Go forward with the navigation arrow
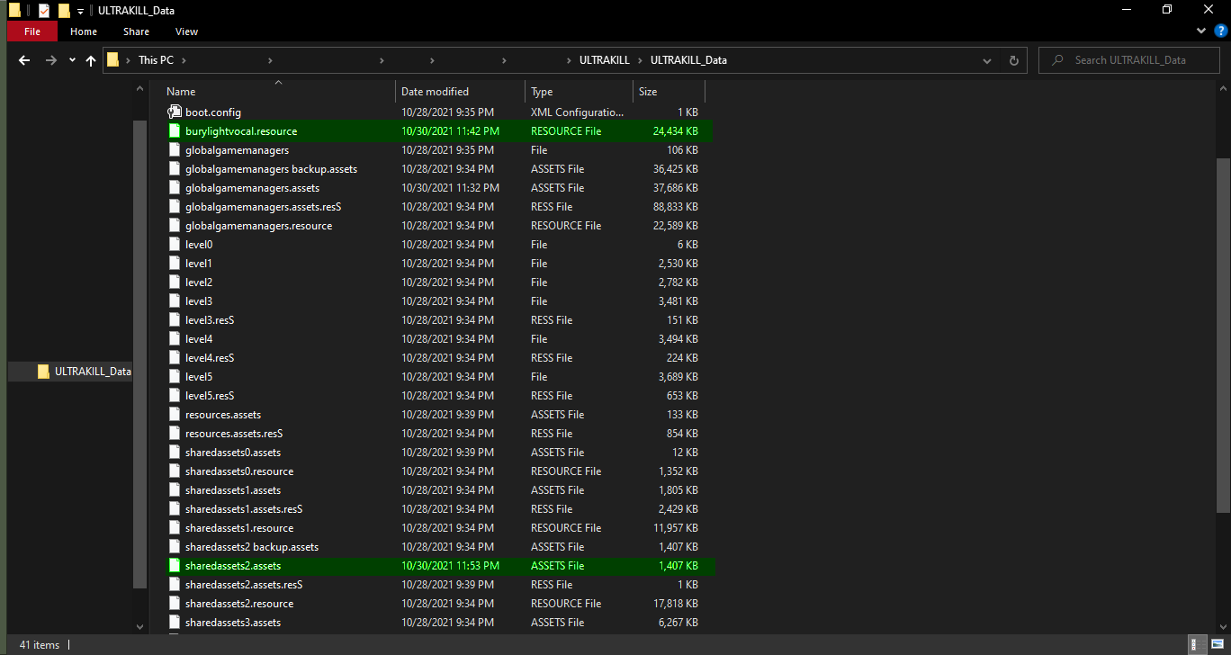The image size is (1231, 655). pos(50,60)
